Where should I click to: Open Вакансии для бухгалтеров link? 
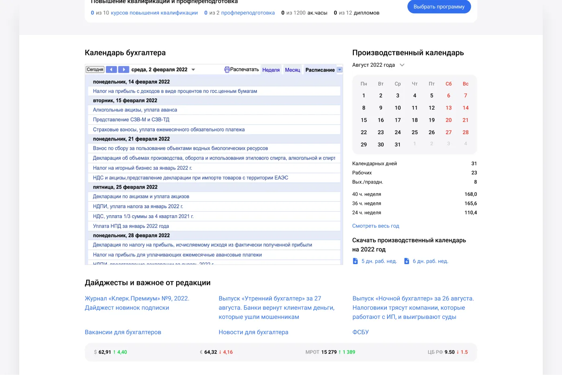pyautogui.click(x=123, y=332)
